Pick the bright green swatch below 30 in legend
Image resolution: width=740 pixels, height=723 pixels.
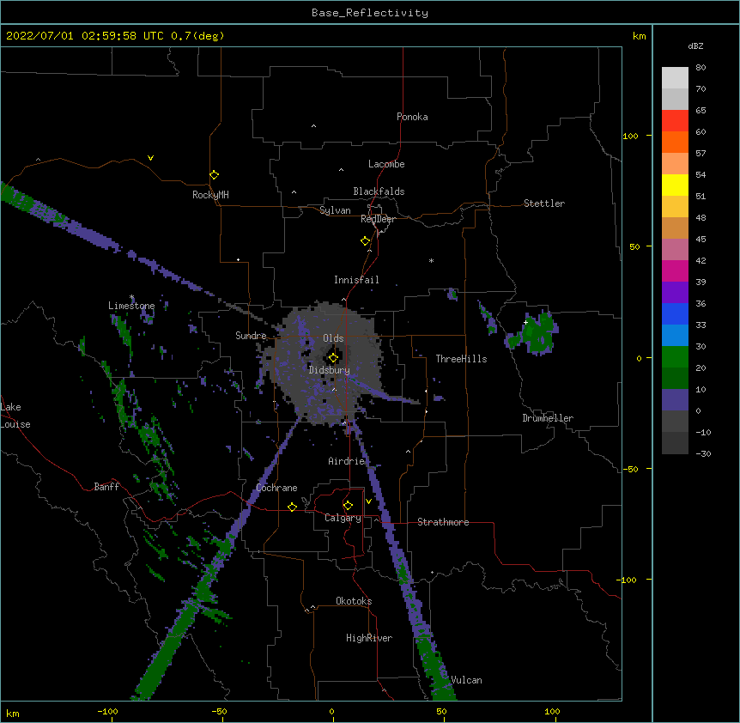(x=675, y=357)
